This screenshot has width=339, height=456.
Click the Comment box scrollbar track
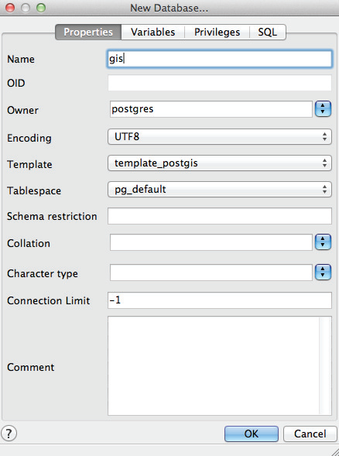pyautogui.click(x=325, y=365)
